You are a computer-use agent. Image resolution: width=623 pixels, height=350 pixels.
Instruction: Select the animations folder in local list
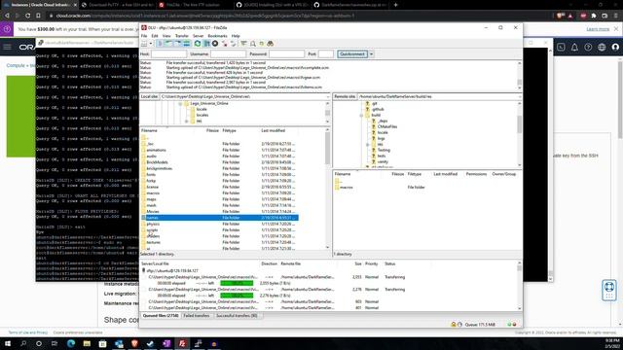(156, 150)
